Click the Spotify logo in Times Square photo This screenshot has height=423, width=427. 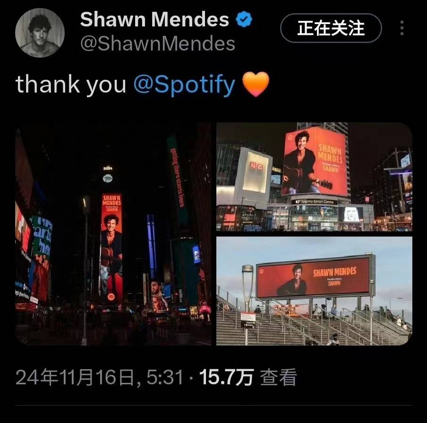108,178
